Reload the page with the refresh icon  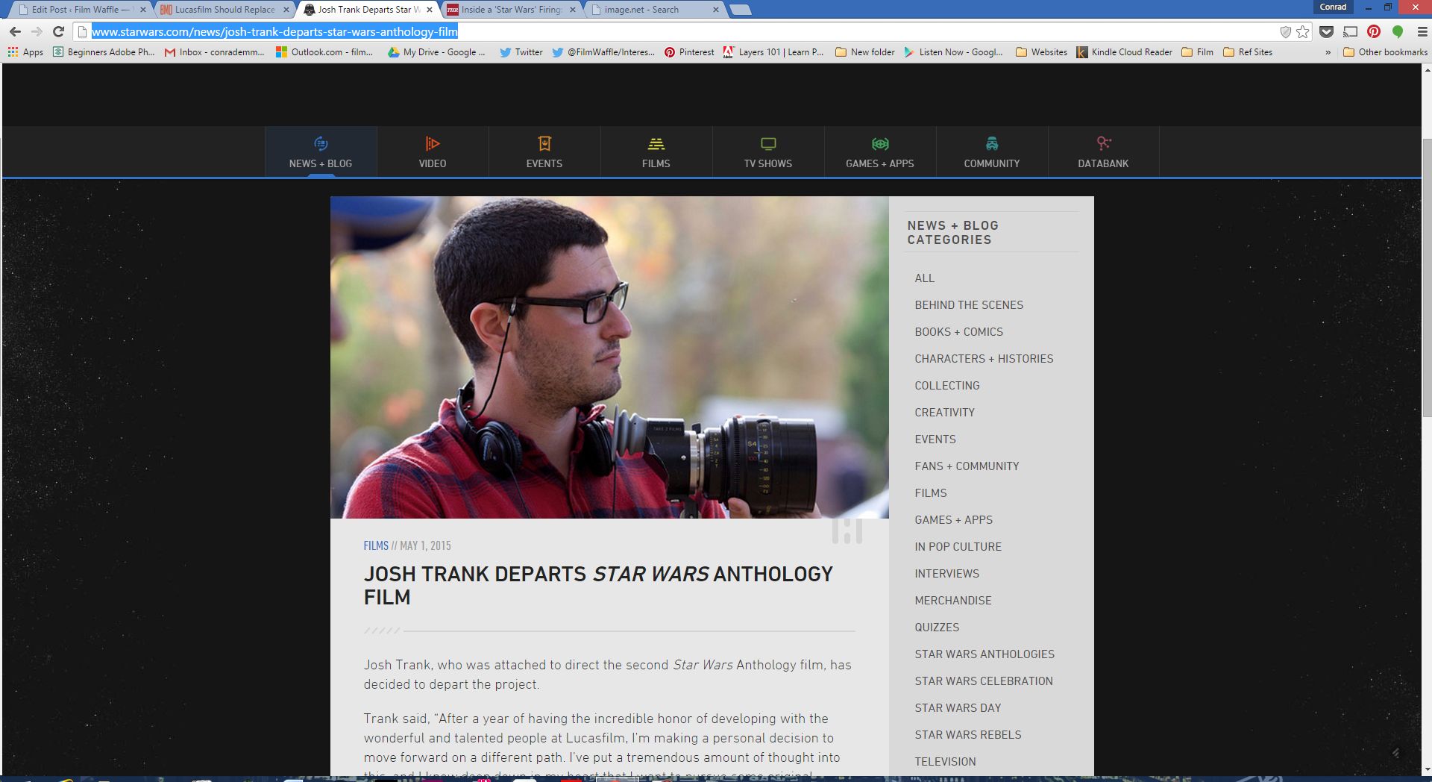click(x=59, y=32)
